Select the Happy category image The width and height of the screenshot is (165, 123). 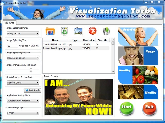(x=138, y=56)
